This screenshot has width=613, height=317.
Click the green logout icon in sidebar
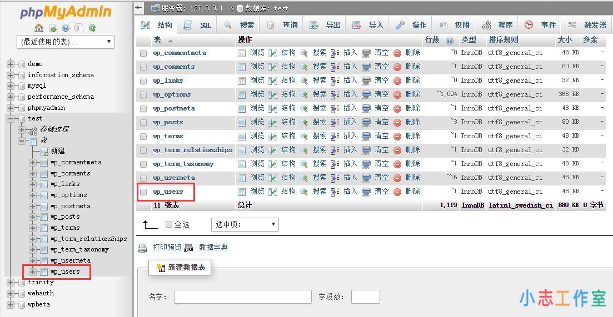(52, 28)
